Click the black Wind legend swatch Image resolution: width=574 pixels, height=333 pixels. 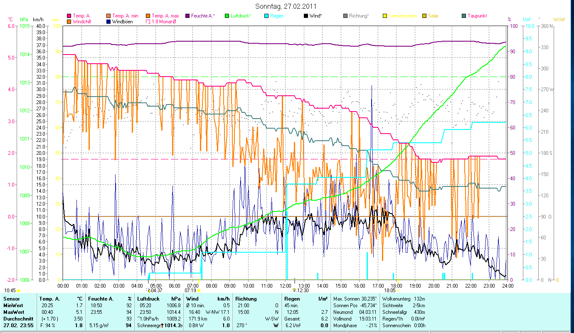306,16
